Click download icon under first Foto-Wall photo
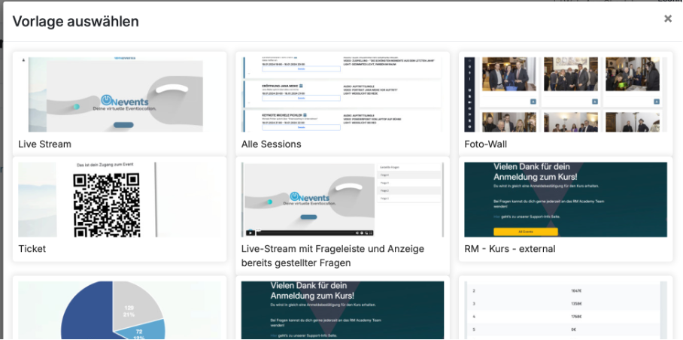This screenshot has width=683, height=340. (x=533, y=100)
